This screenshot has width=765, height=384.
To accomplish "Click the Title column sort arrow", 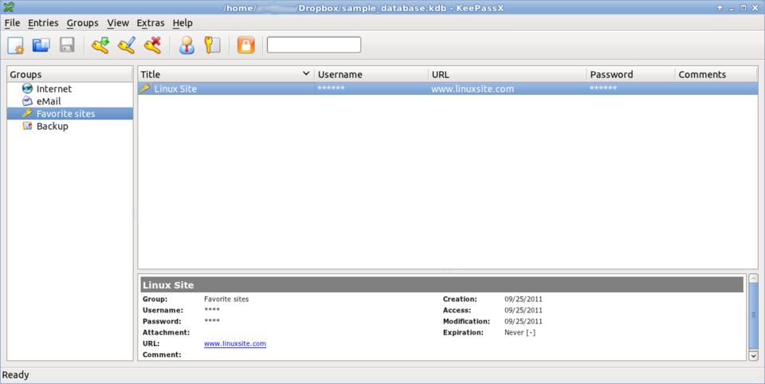I will click(x=306, y=73).
